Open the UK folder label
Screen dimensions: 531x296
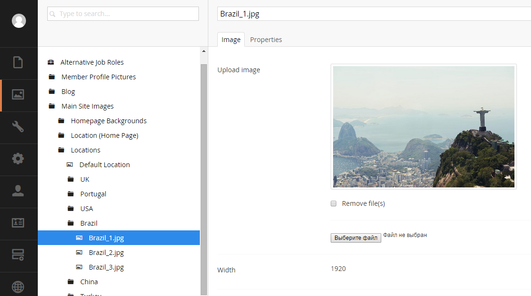[85, 179]
